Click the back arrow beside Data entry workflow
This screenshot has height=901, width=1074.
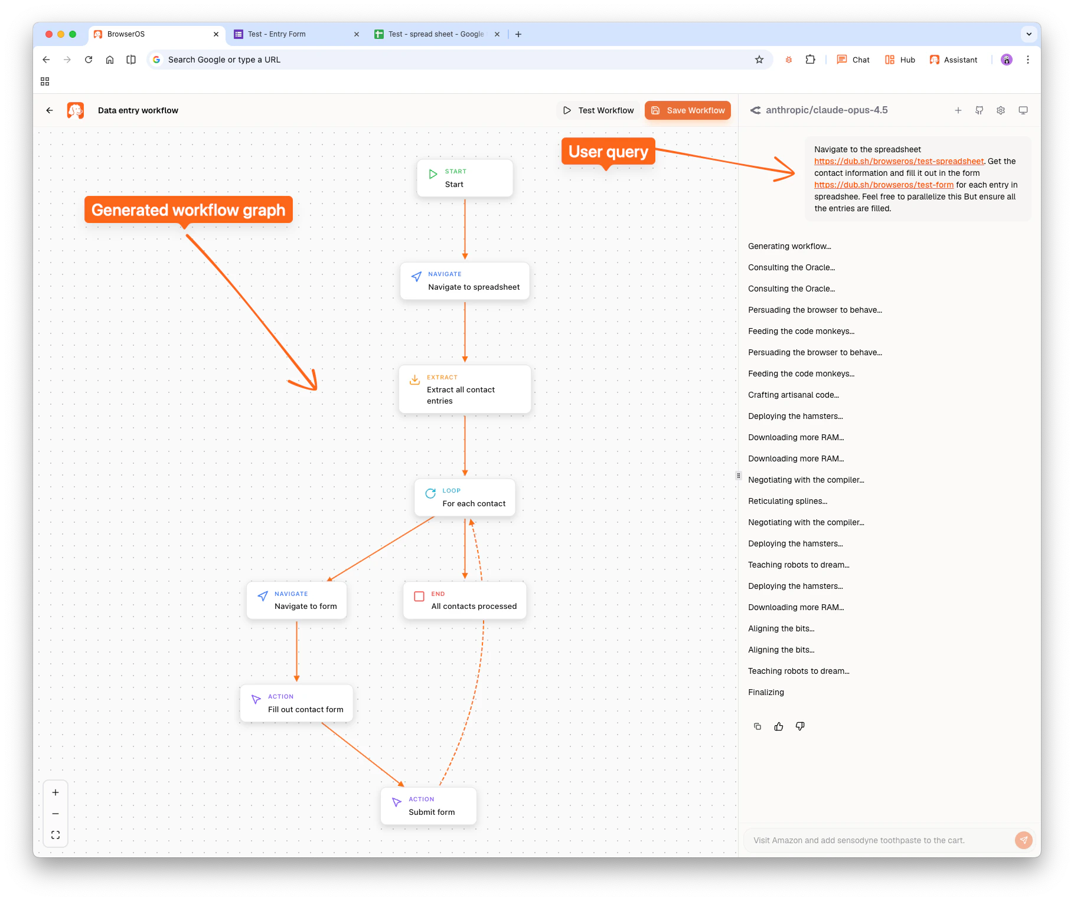(x=49, y=110)
